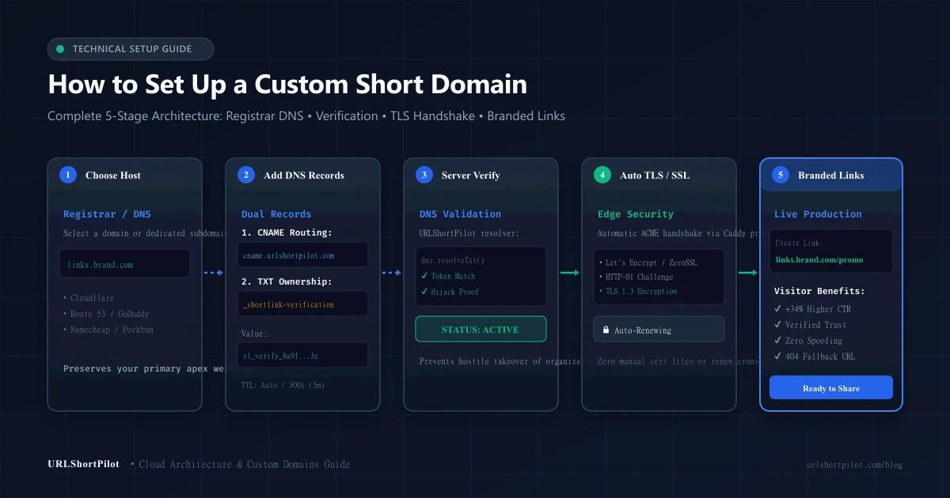Click the links.brand.com/promo link
This screenshot has width=950, height=498.
819,259
